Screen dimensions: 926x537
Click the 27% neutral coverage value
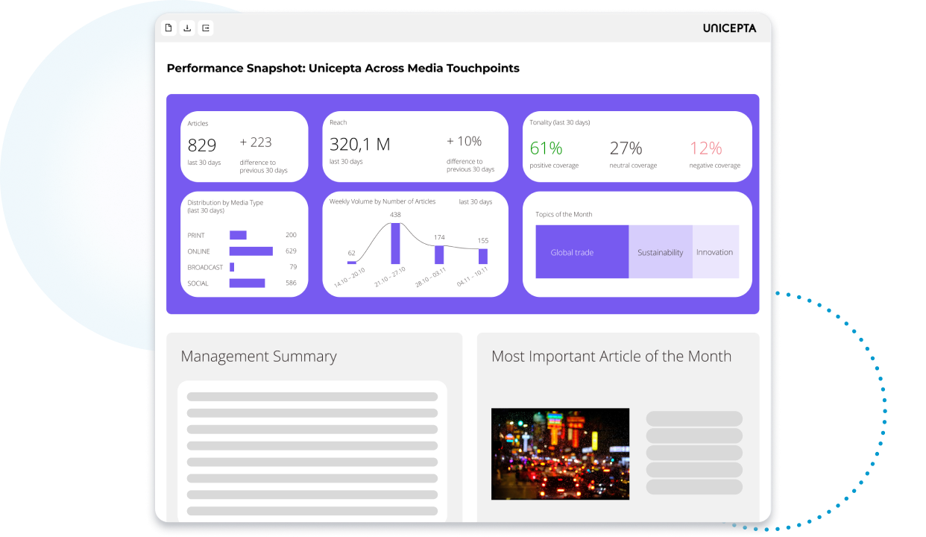[626, 148]
